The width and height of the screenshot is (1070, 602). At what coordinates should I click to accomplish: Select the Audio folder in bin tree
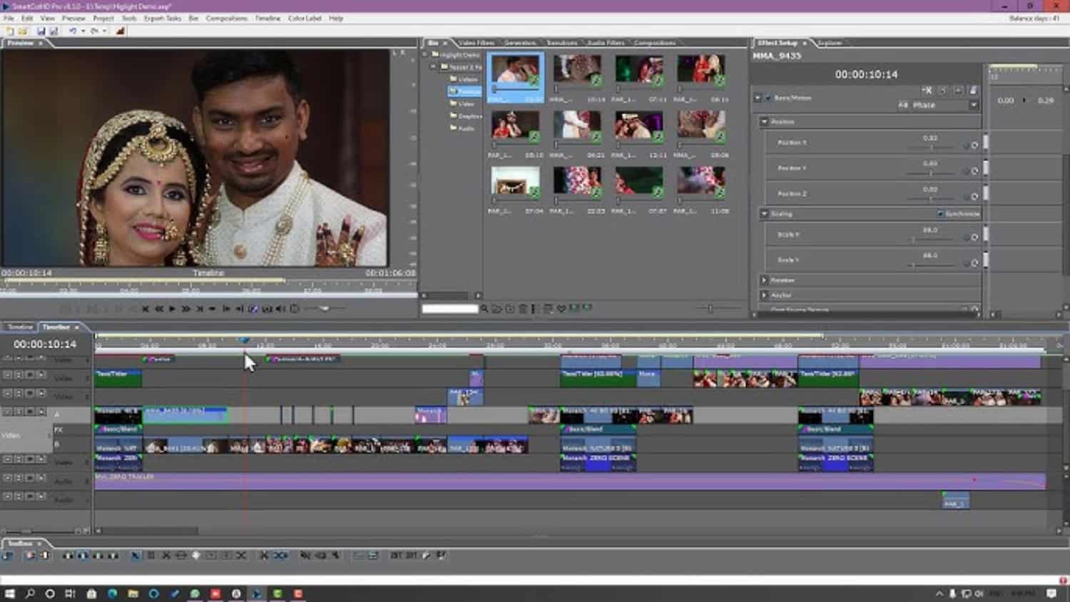click(x=463, y=128)
